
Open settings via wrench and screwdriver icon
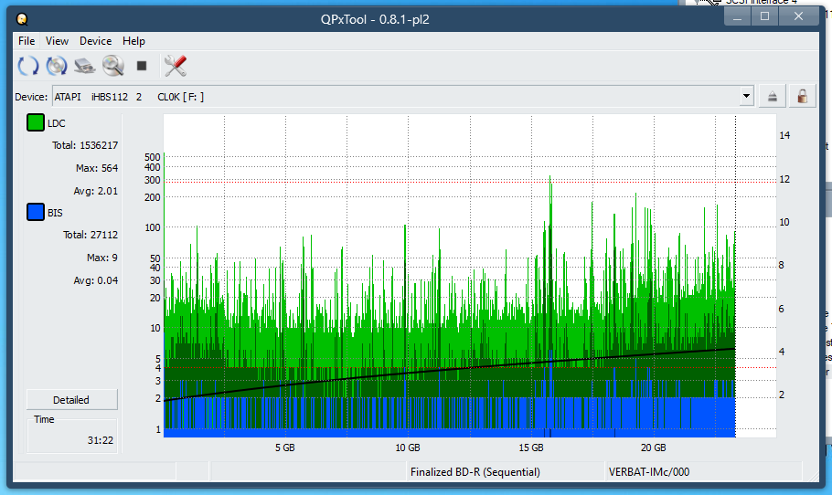[175, 66]
